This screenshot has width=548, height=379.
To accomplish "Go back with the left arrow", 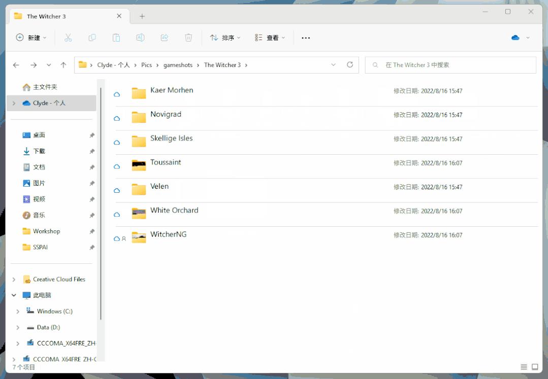I will coord(16,65).
